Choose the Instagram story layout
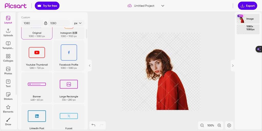This screenshot has height=131, width=262. click(69, 33)
